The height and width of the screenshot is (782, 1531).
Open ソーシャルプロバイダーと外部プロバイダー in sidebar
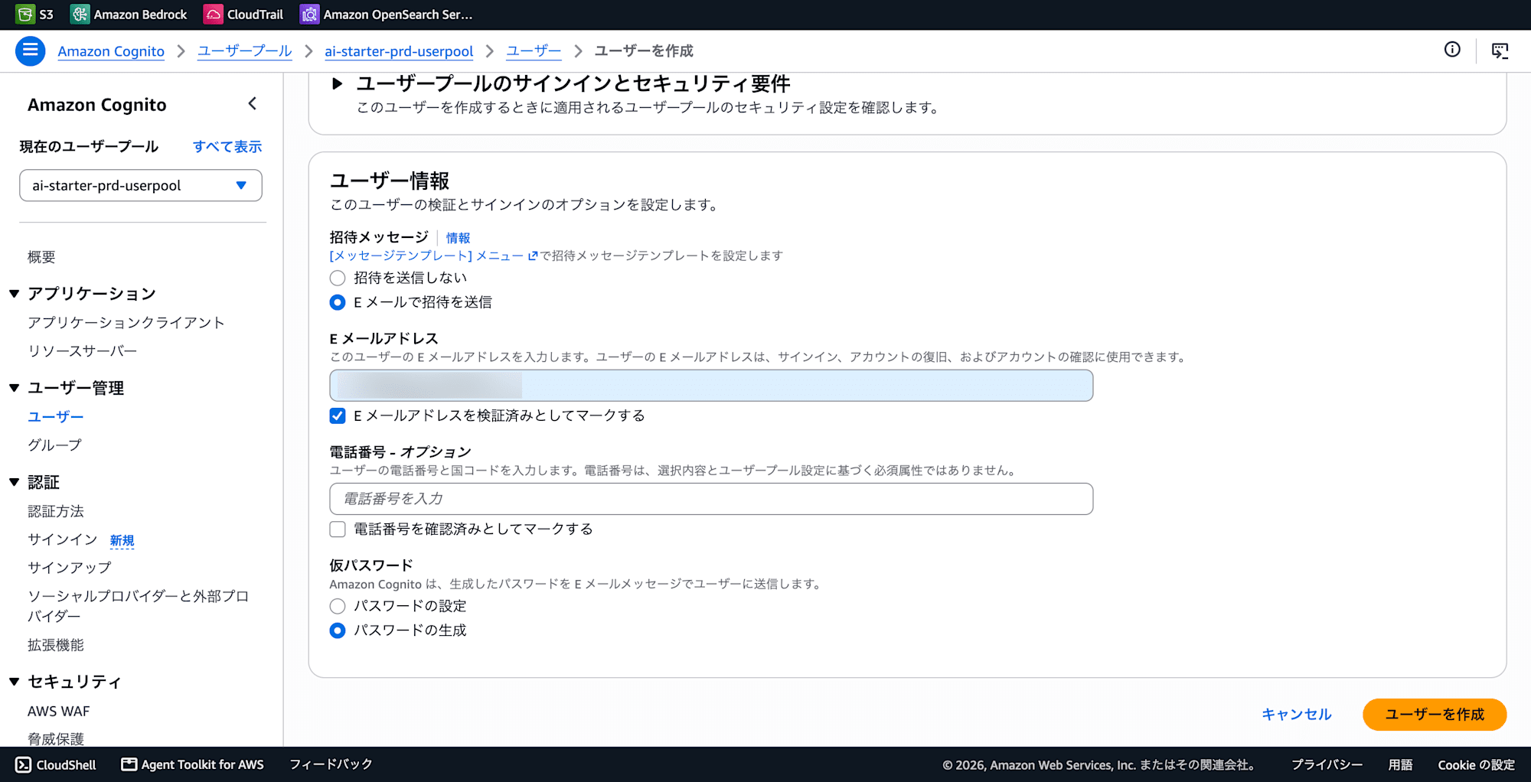pos(139,606)
